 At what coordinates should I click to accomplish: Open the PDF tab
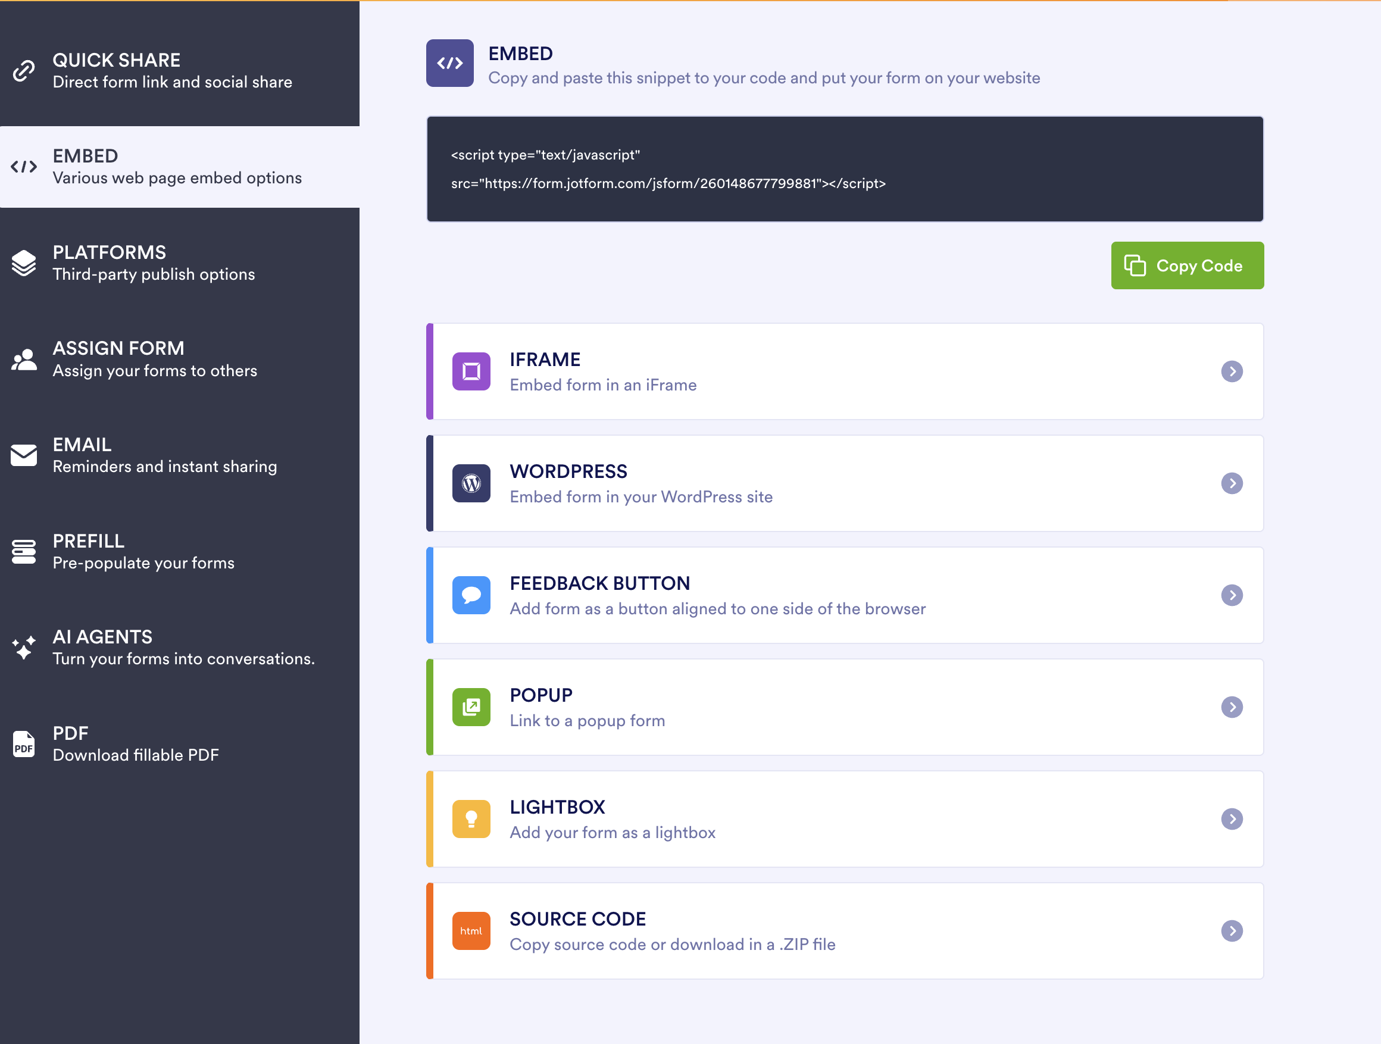180,743
